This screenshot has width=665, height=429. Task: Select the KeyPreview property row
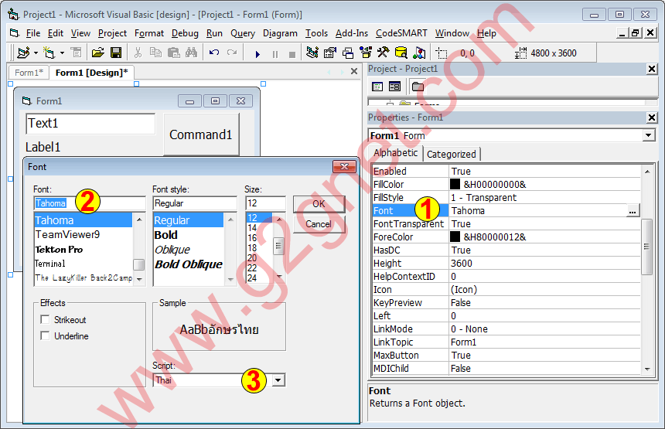tap(506, 303)
